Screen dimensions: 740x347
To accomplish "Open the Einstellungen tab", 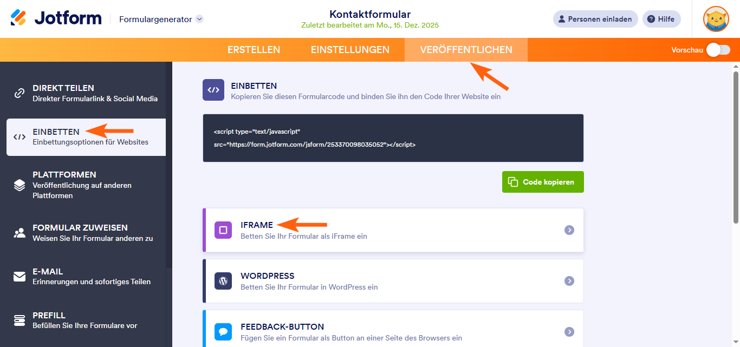I will pyautogui.click(x=349, y=49).
